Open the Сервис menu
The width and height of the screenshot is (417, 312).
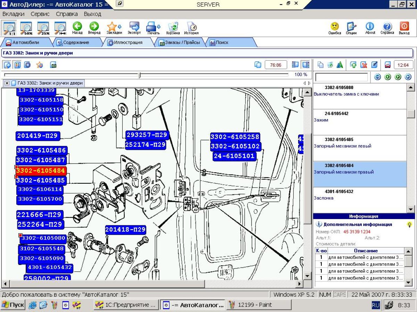coord(40,14)
